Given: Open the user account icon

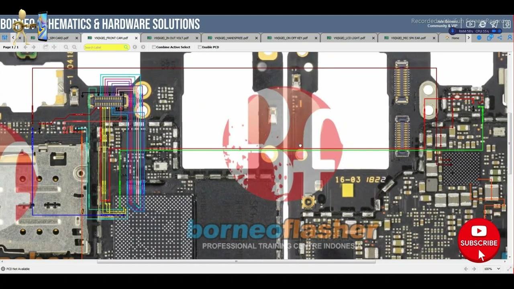Looking at the screenshot, I should [x=510, y=38].
